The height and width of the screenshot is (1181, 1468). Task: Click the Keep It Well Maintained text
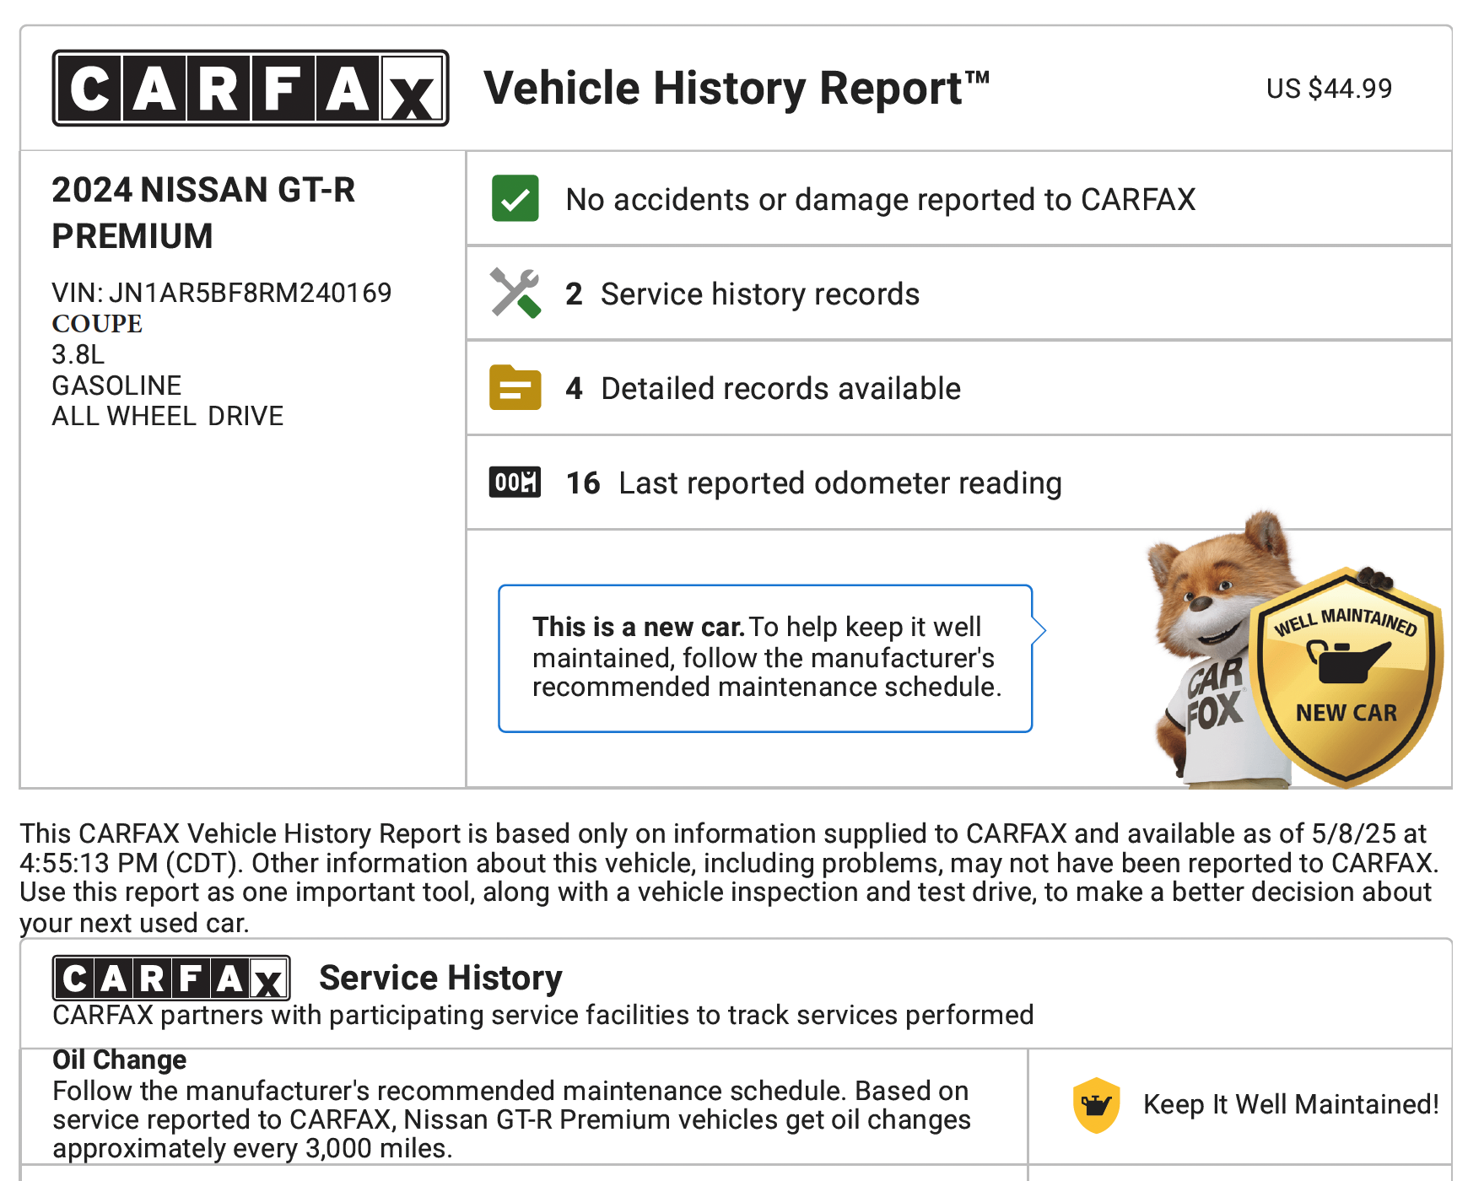[x=1290, y=1104]
